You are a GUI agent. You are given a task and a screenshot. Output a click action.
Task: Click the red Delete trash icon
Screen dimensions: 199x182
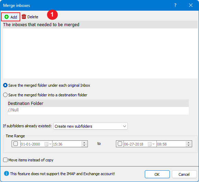coord(24,17)
